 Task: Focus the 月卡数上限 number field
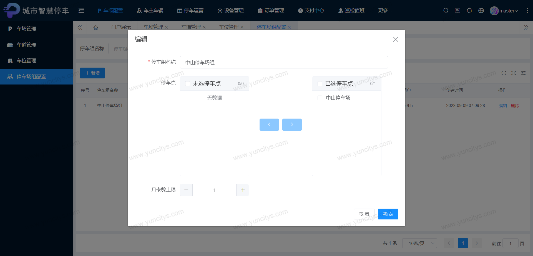[214, 190]
